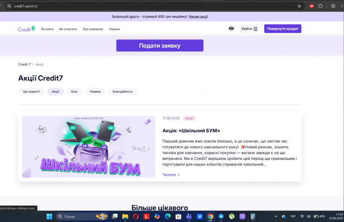Select the Блог filter tab
Screen dimensions: 344x222
(x=74, y=92)
